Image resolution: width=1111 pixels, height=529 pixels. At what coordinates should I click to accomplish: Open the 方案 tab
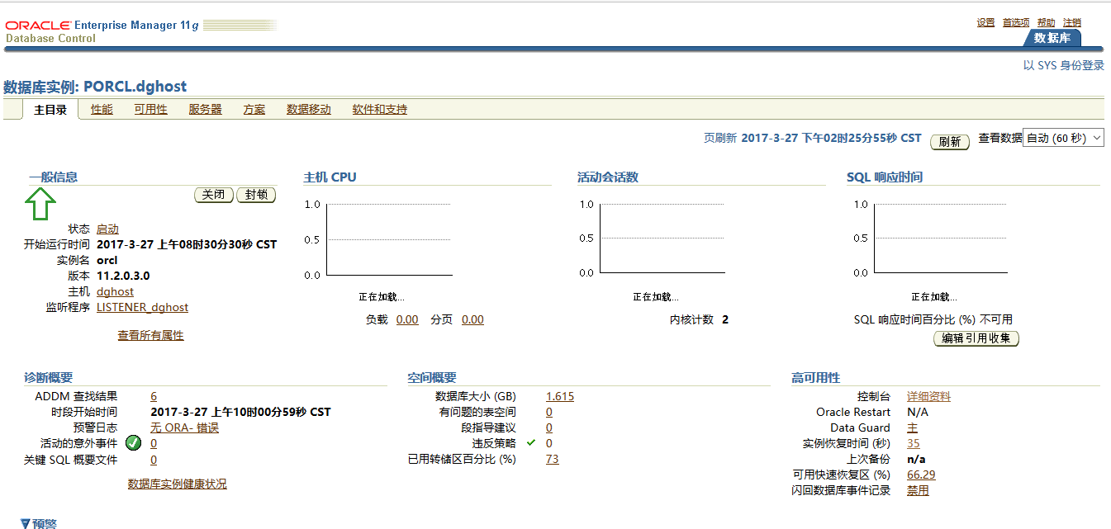(254, 109)
